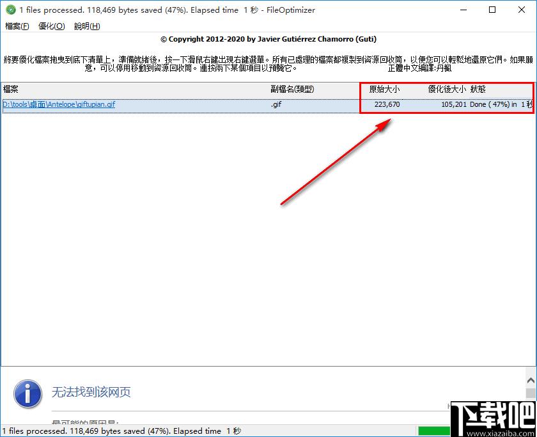This screenshot has width=537, height=437.
Task: Select the Done (47%) status cell
Action: pos(501,104)
